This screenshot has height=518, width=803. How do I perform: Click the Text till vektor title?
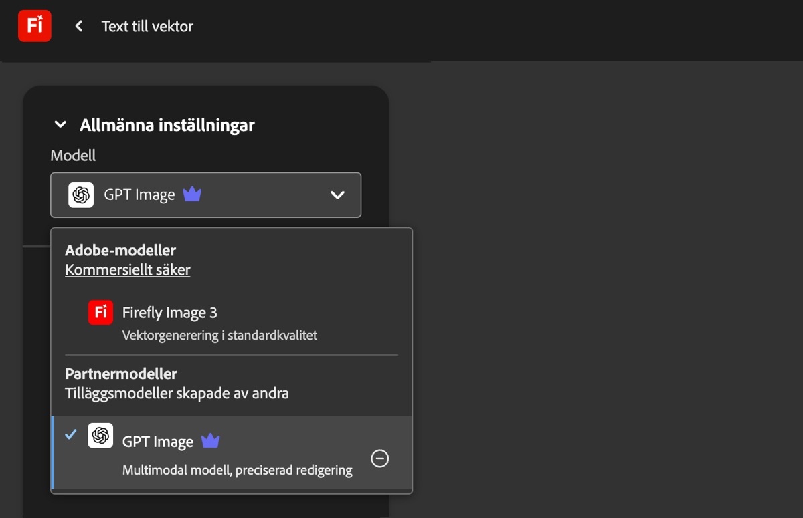click(x=147, y=25)
